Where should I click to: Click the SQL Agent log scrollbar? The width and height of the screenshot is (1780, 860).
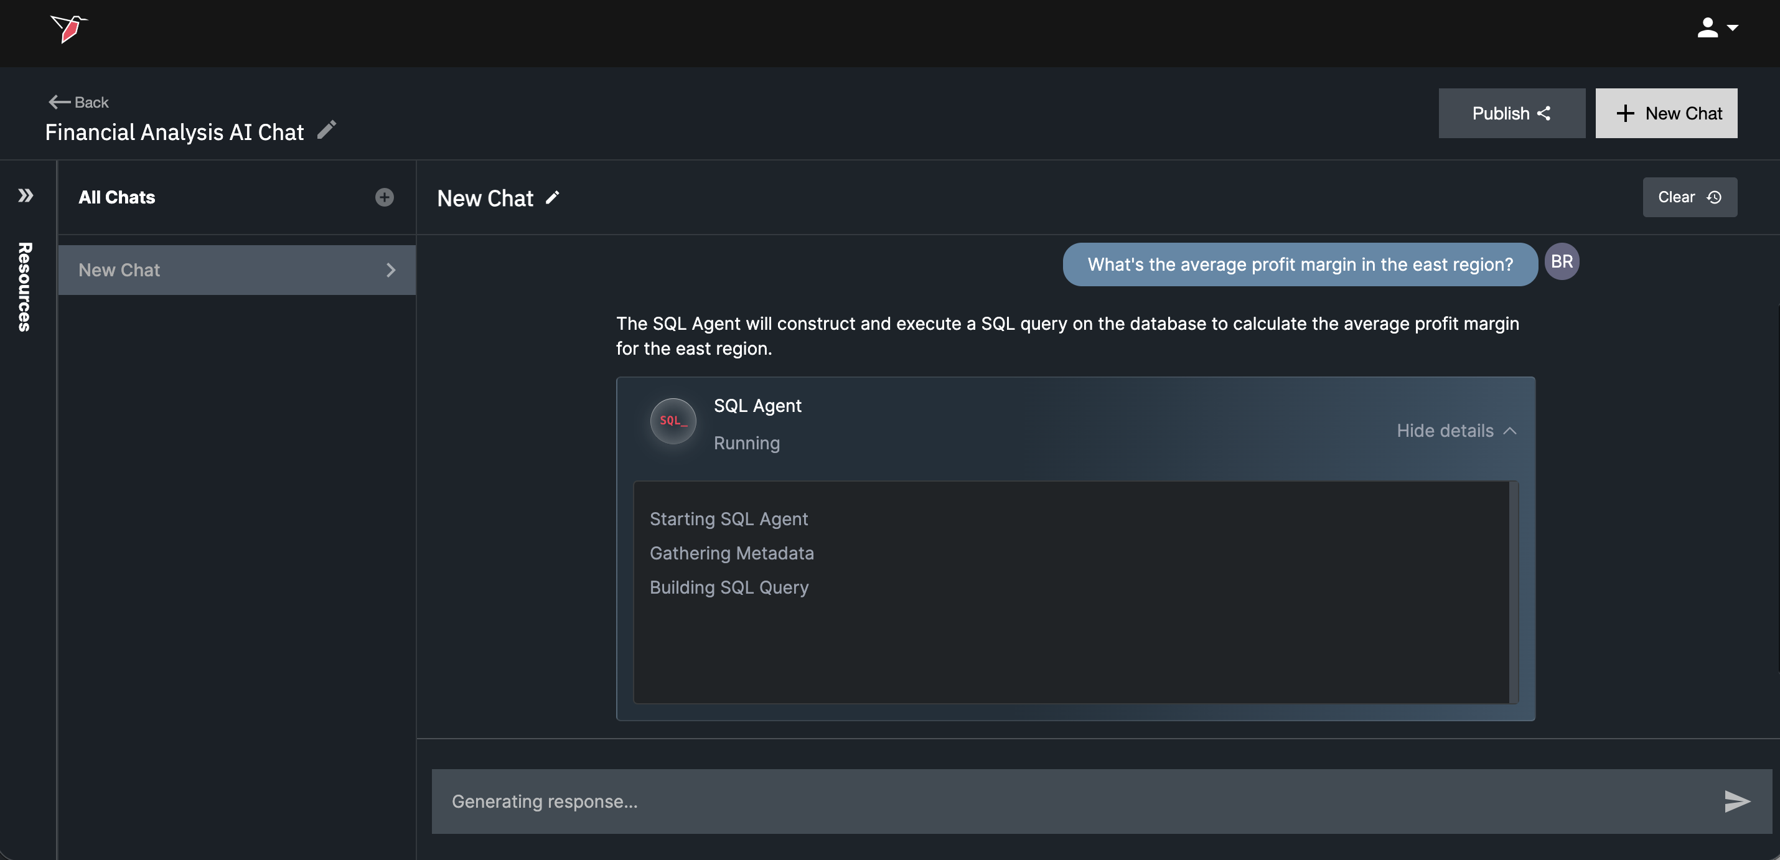click(x=1513, y=592)
